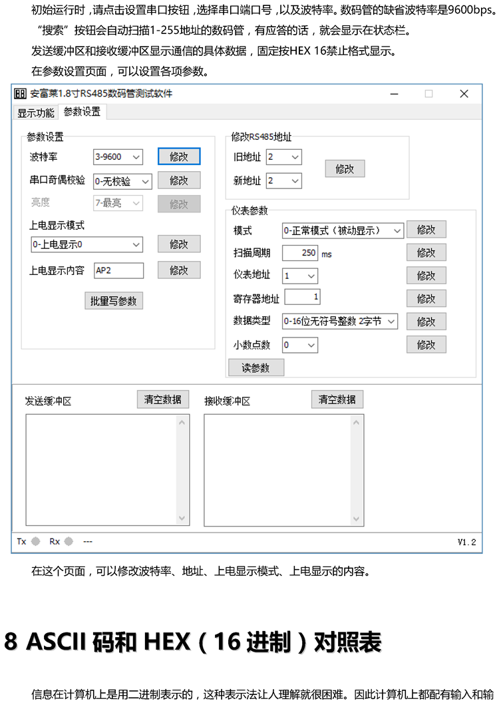Click the 寄存器地址 input field
The width and height of the screenshot is (499, 703).
302,297
